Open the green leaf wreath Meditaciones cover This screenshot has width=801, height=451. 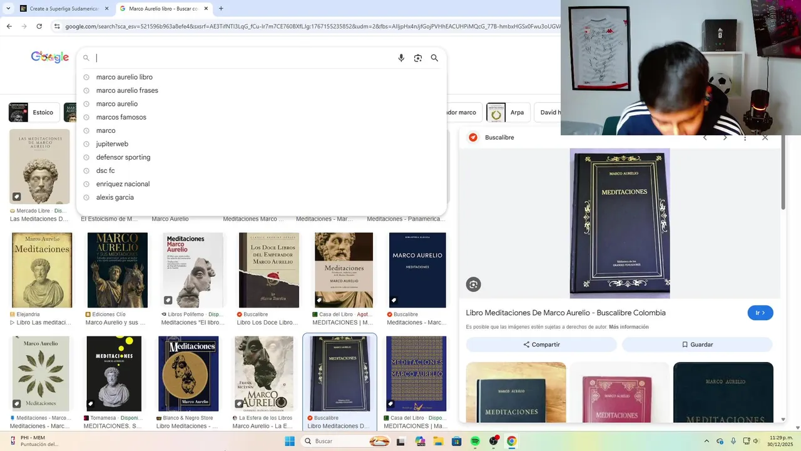pyautogui.click(x=41, y=373)
